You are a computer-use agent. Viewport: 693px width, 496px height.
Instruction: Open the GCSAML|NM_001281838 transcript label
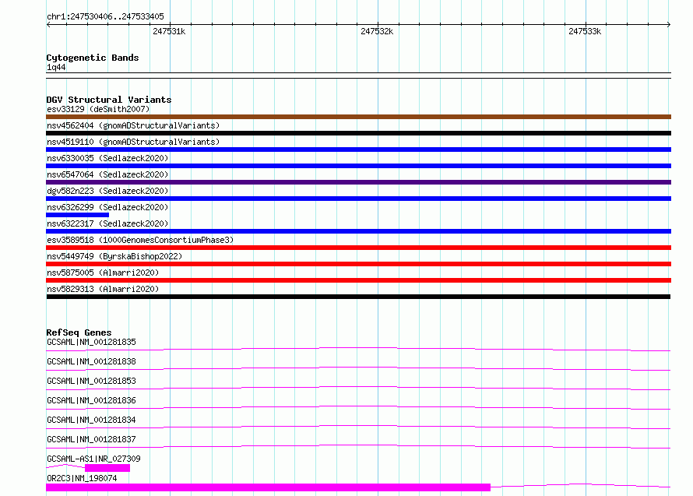pyautogui.click(x=91, y=361)
